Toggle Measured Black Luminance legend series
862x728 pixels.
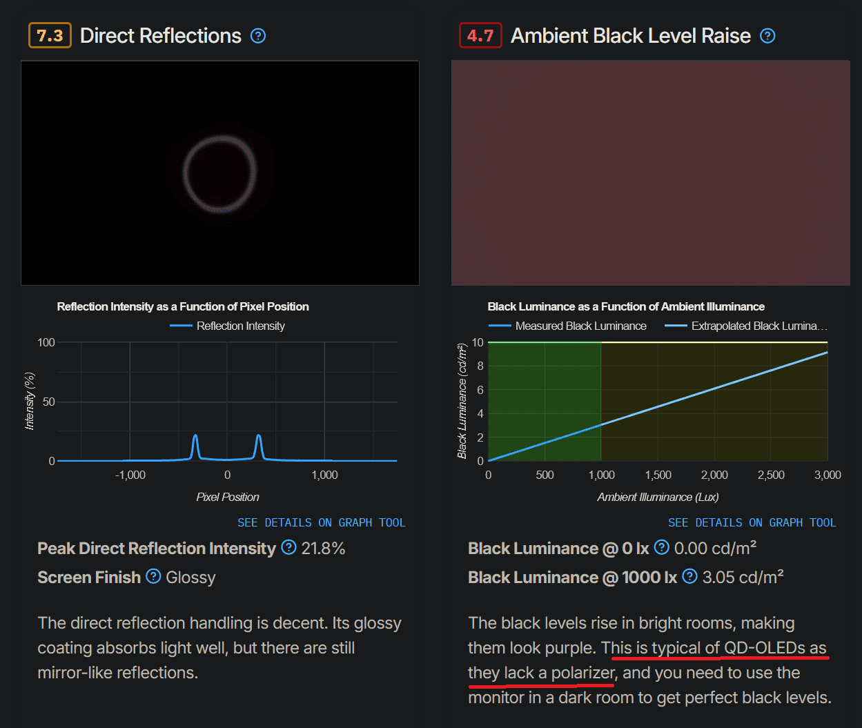[x=567, y=326]
